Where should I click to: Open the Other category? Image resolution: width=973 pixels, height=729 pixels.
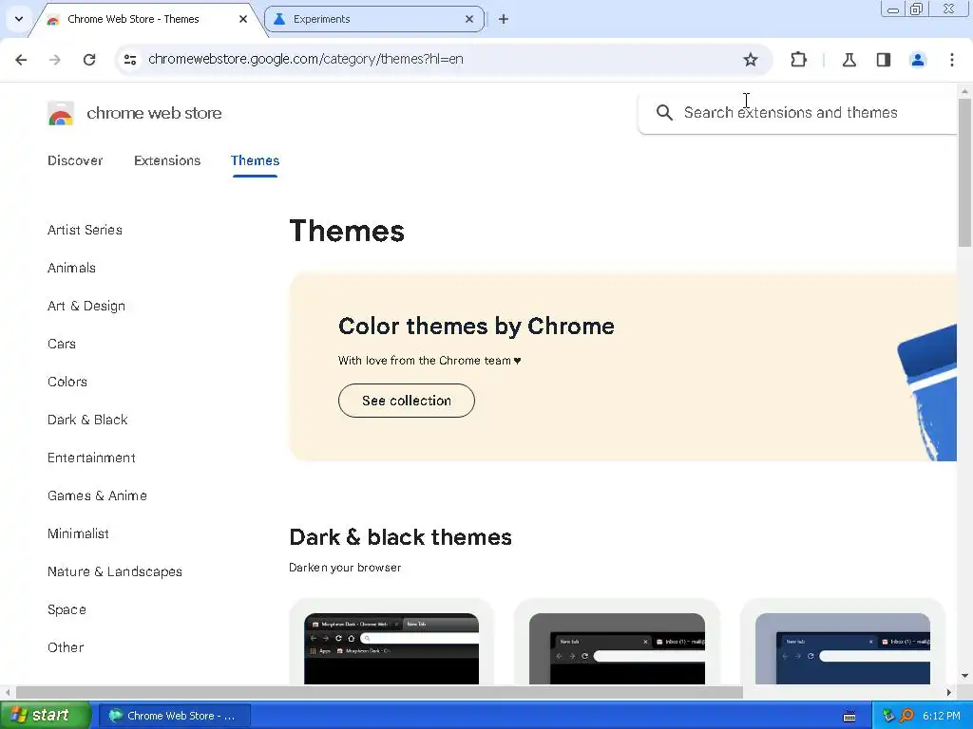point(66,647)
